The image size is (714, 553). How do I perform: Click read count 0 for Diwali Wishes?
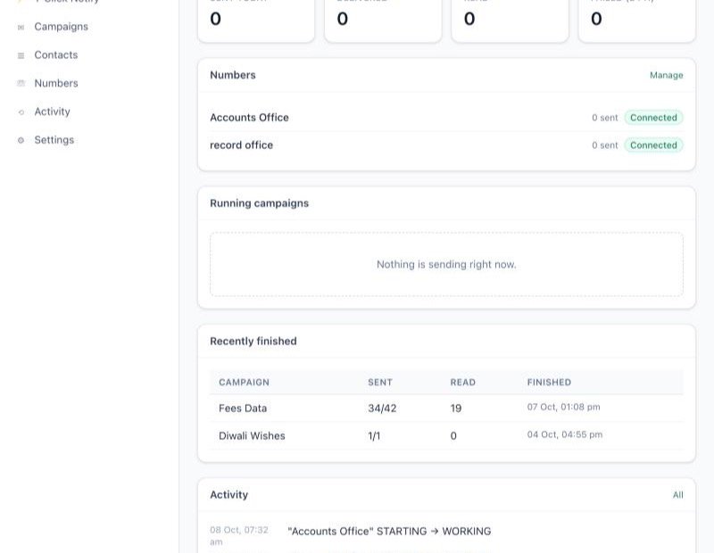click(453, 436)
